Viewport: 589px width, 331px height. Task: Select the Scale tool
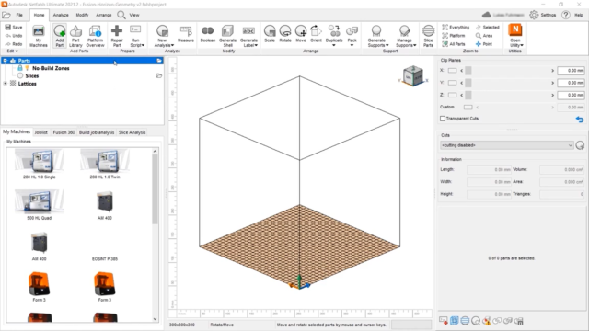point(270,34)
